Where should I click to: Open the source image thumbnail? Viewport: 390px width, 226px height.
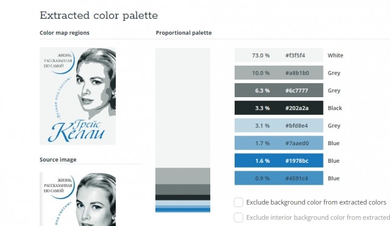pos(77,199)
